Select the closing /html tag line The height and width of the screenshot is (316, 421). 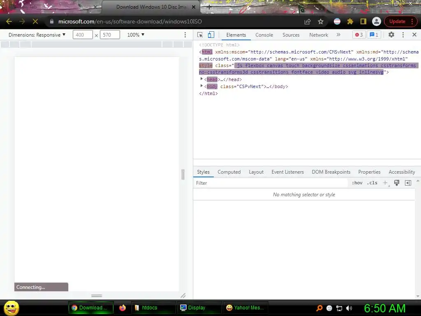(208, 93)
